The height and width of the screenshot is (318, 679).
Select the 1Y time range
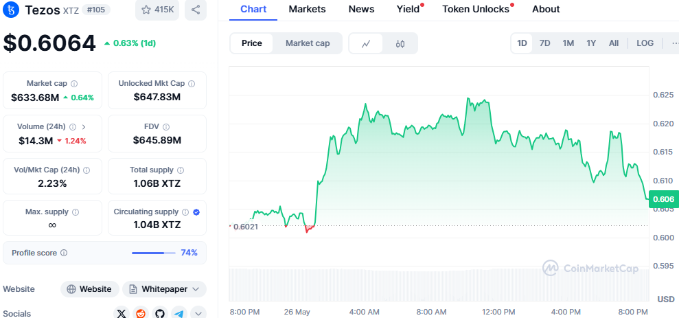591,43
